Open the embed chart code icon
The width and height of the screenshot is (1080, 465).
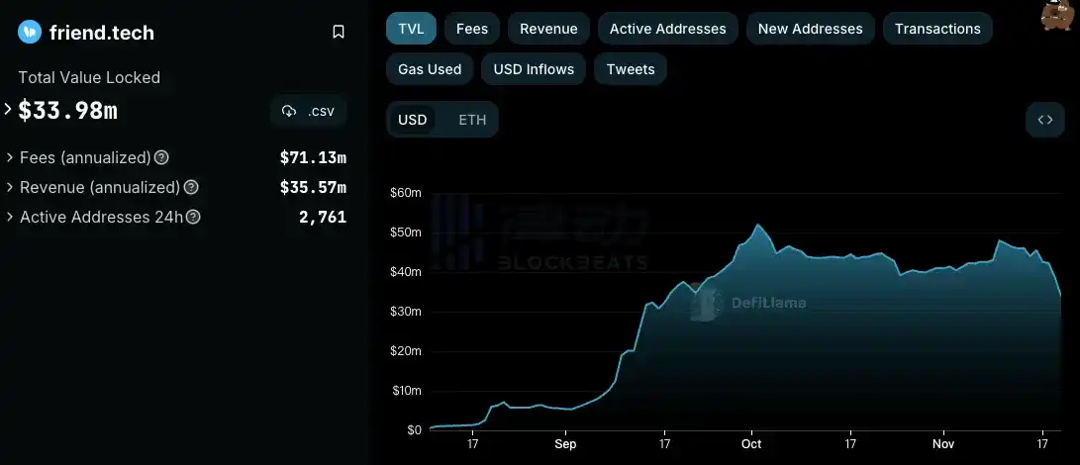[x=1045, y=120]
